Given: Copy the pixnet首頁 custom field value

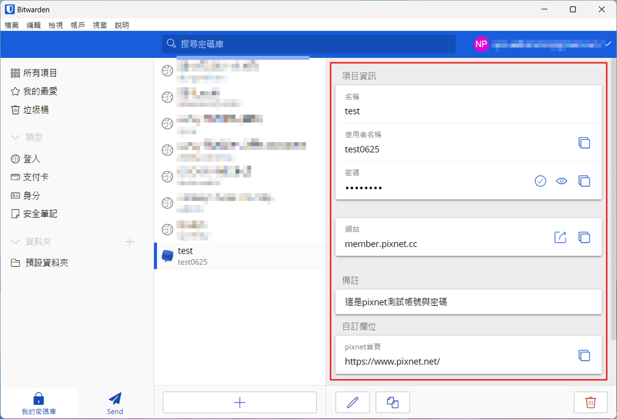Looking at the screenshot, I should point(584,355).
